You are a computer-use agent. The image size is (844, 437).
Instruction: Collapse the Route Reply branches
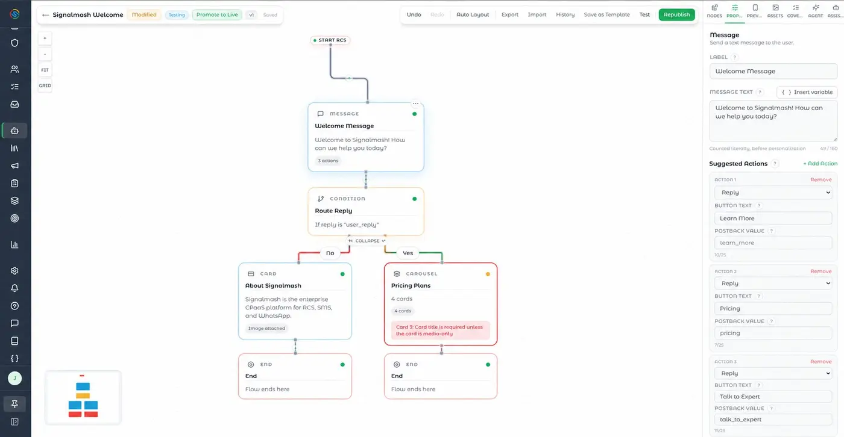367,241
